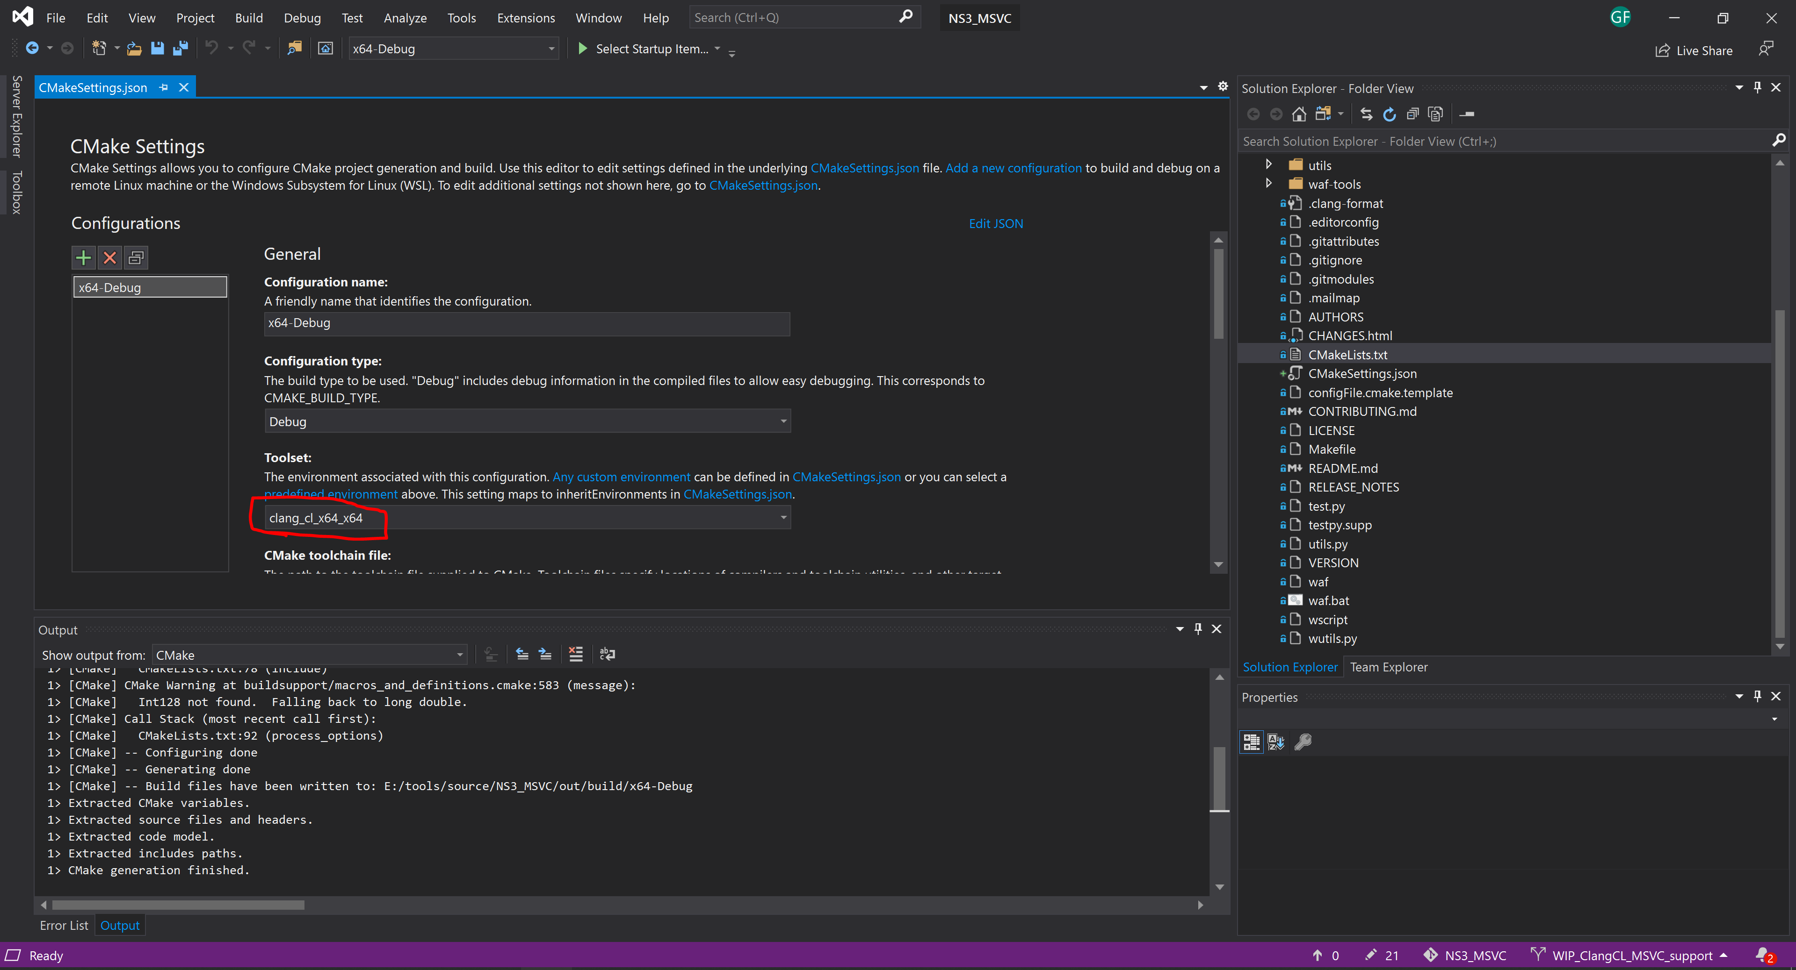Switch to the Team Explorer tab
The width and height of the screenshot is (1796, 970).
click(1388, 666)
